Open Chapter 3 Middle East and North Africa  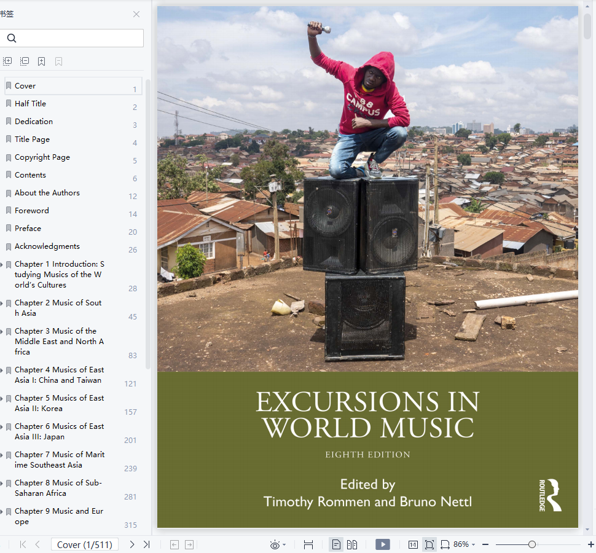(60, 341)
